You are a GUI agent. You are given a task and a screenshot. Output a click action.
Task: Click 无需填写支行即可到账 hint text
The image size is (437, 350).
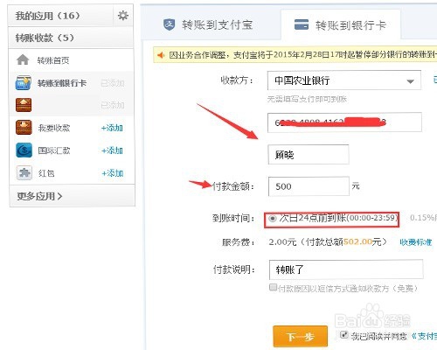coord(307,99)
